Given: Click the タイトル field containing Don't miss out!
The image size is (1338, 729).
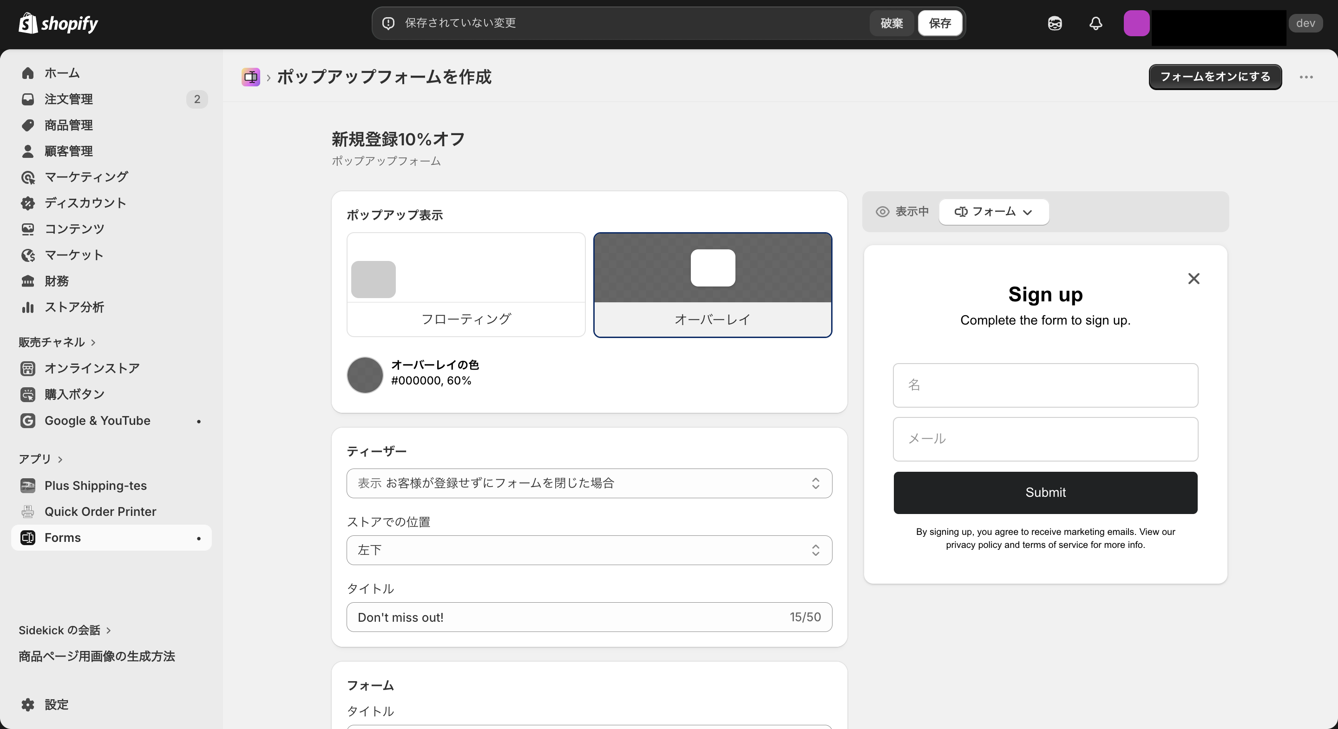Looking at the screenshot, I should (571, 617).
